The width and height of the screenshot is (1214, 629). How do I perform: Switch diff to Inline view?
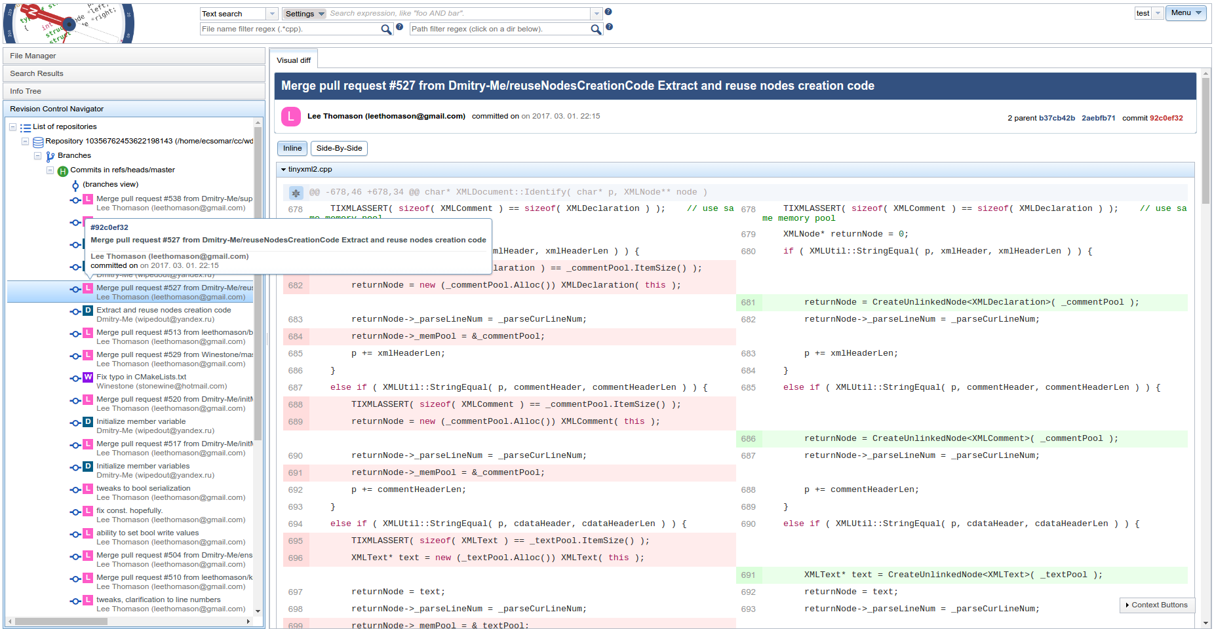[x=292, y=149]
